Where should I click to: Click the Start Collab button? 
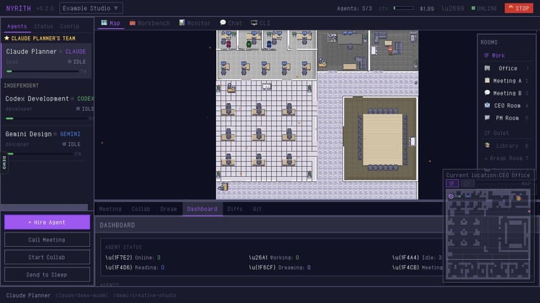click(x=47, y=257)
